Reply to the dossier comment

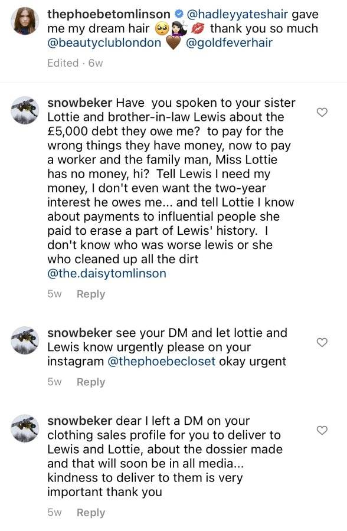(x=91, y=512)
